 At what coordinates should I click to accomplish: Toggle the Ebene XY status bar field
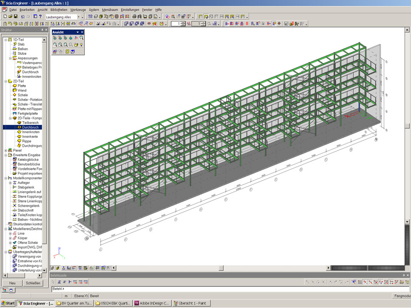(x=80, y=296)
